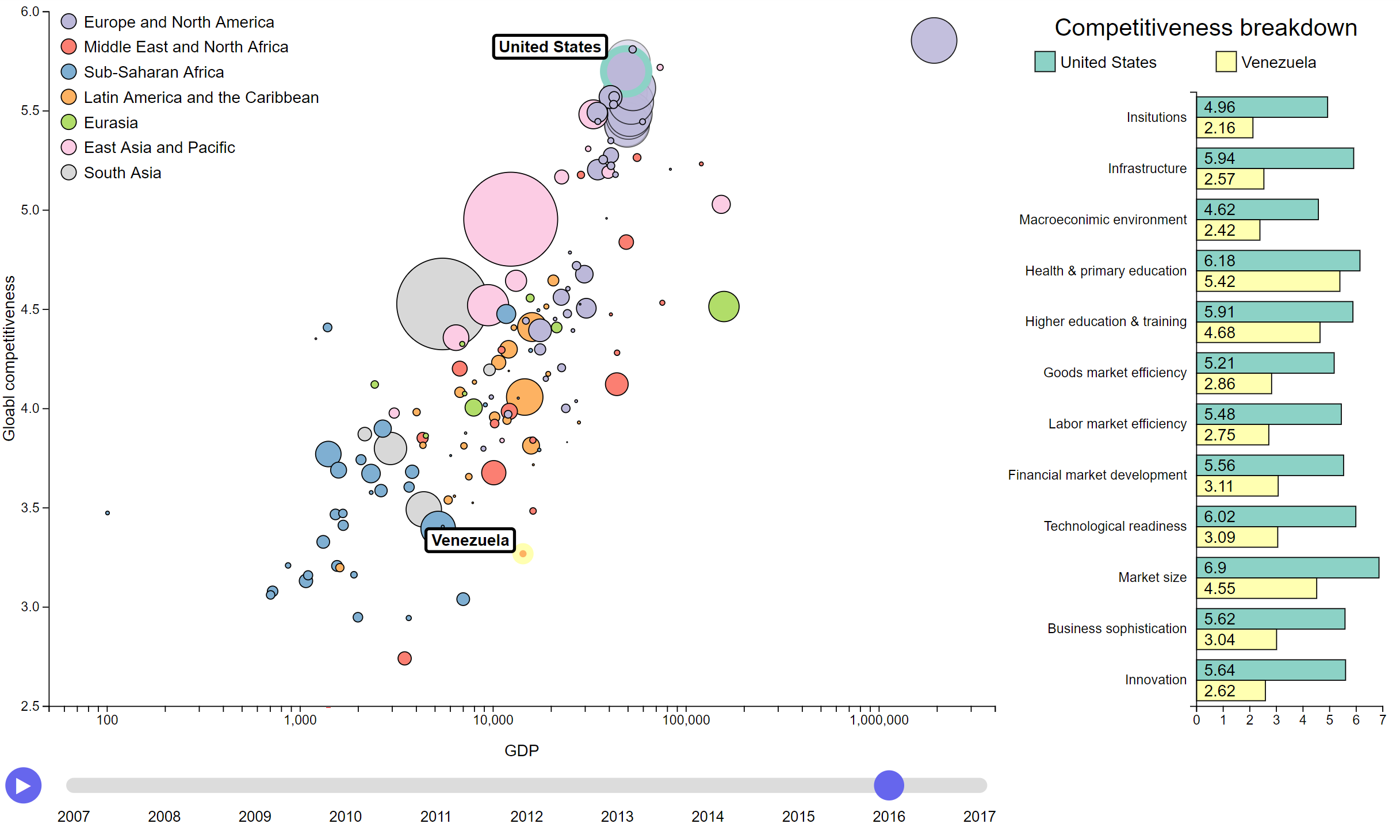
Task: Click the East Asia and Pacific legend circle
Action: [68, 147]
